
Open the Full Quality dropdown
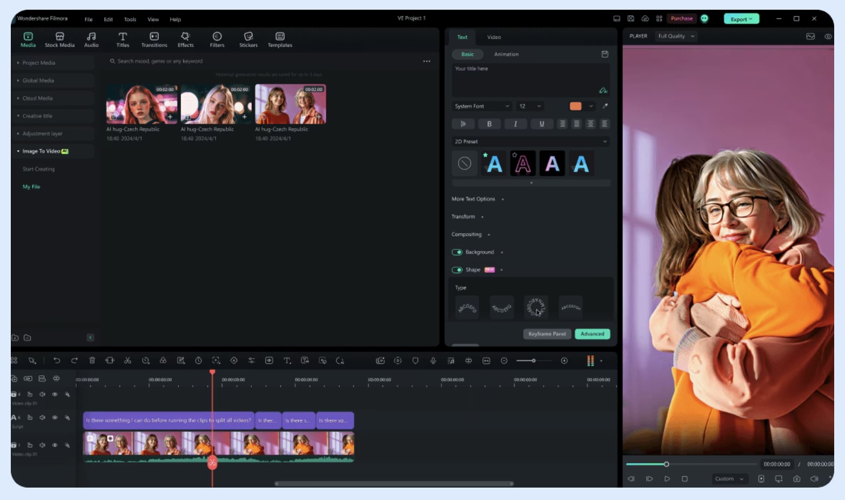click(x=676, y=36)
